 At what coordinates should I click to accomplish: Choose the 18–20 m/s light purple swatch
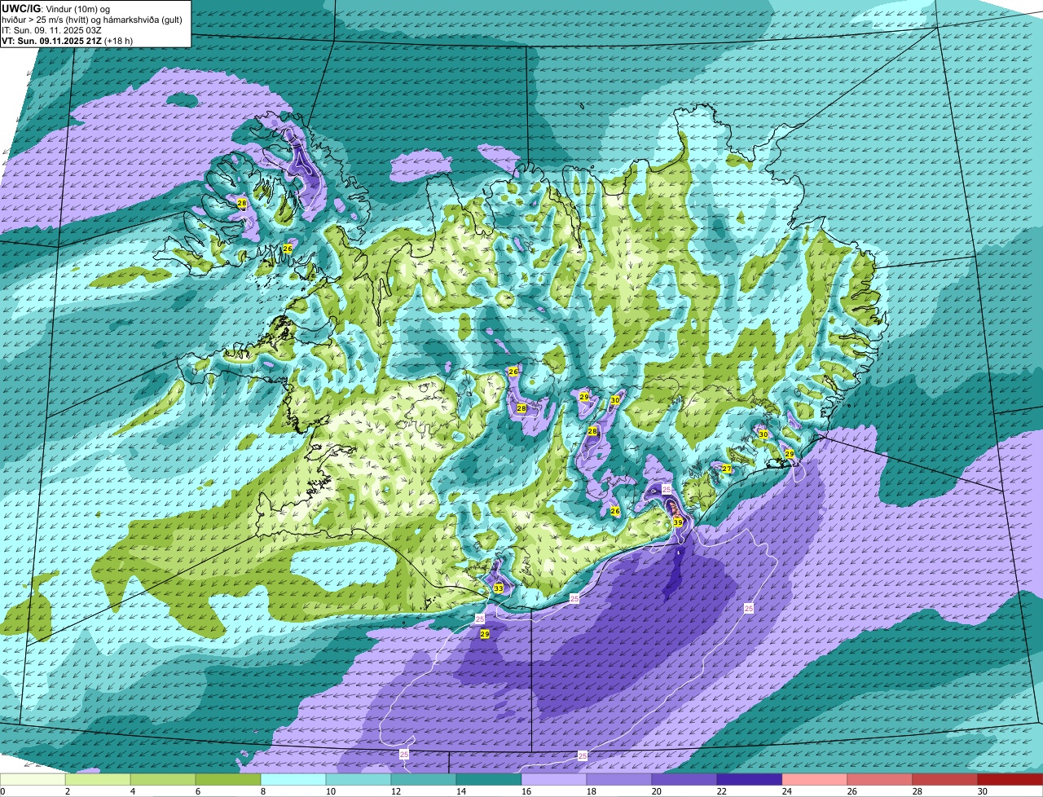619,780
